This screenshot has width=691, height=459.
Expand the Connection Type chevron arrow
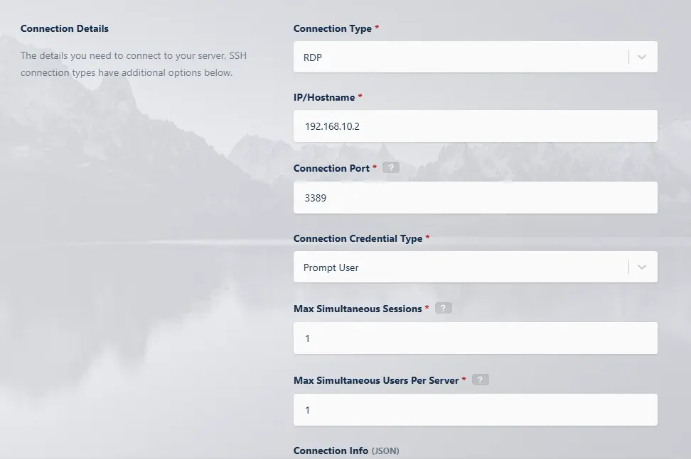pos(642,57)
